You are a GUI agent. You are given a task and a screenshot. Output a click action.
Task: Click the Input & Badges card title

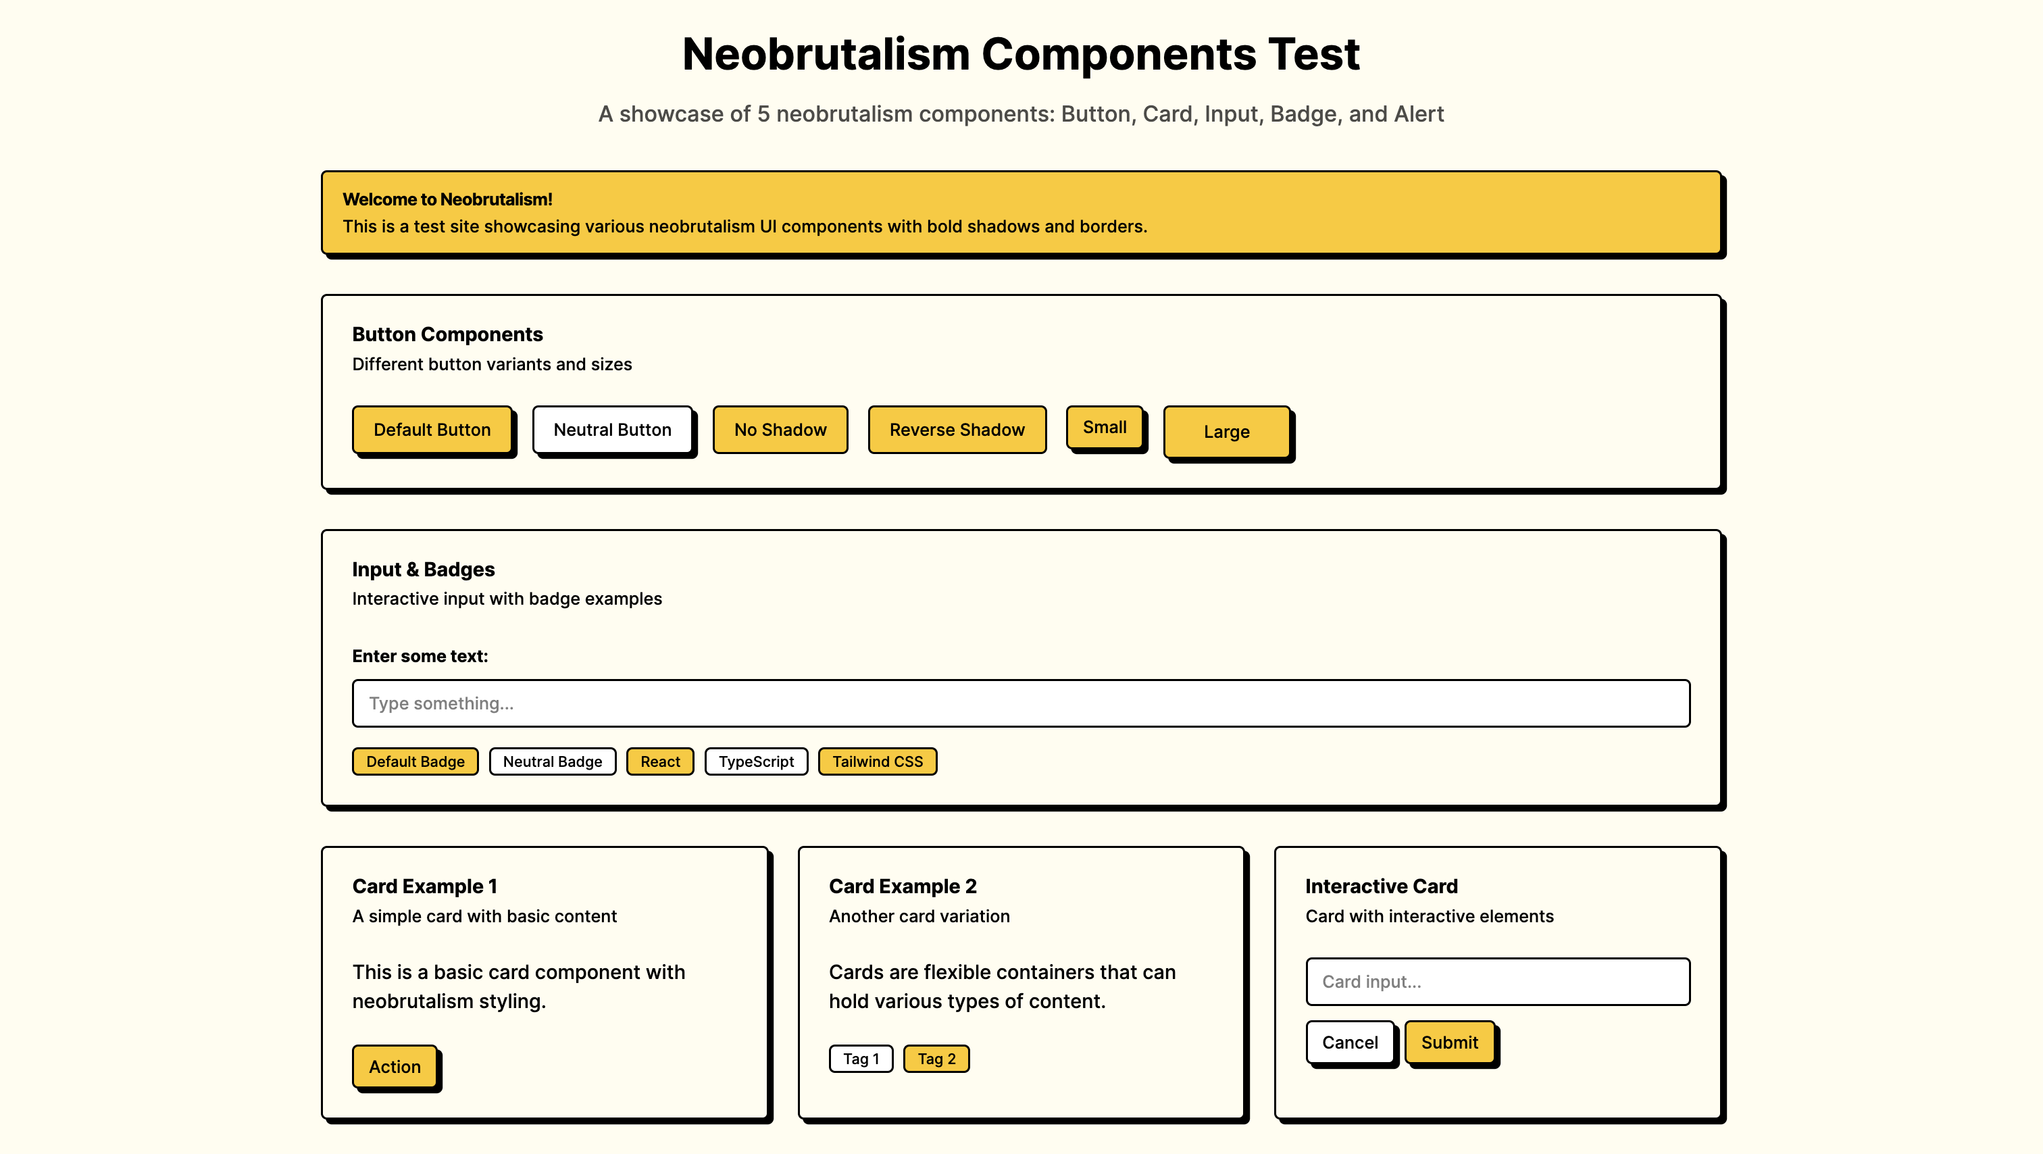tap(424, 569)
